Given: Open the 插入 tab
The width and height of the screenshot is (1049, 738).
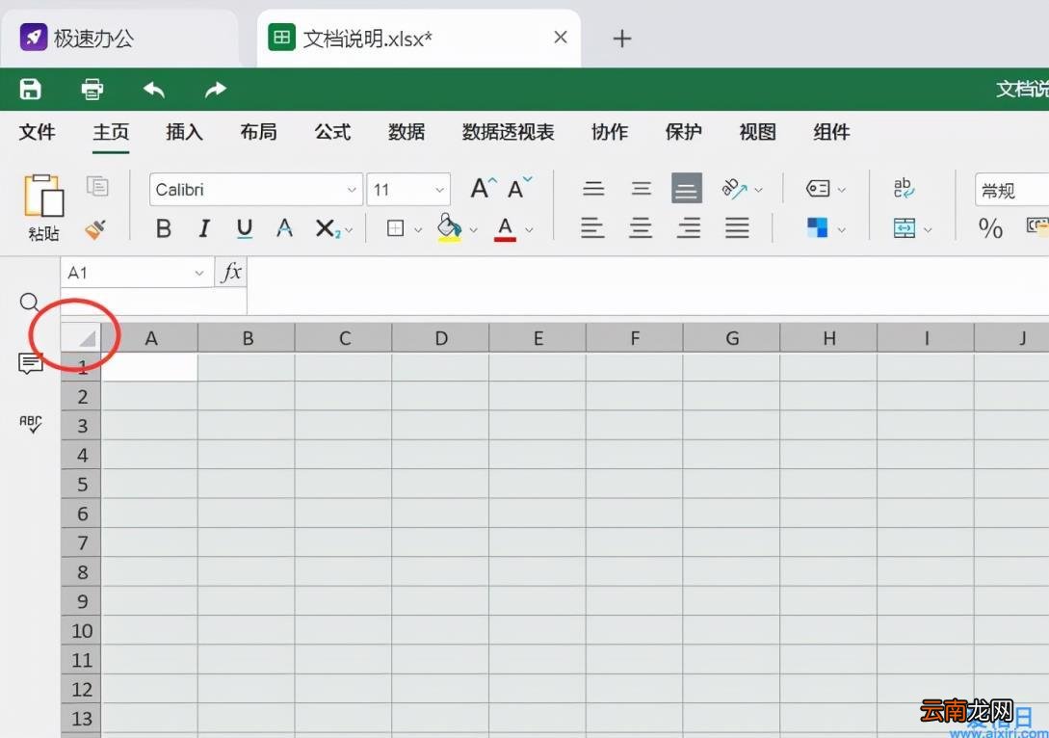Looking at the screenshot, I should click(x=185, y=132).
